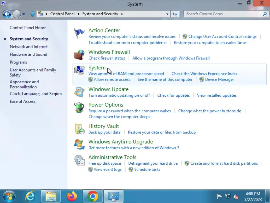Focus the Search Control Panel field
This screenshot has width=270, height=203.
pos(226,14)
